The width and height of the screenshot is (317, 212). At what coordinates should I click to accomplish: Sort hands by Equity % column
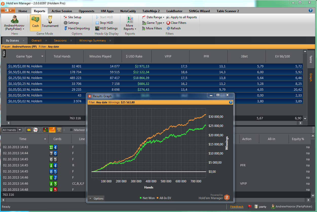298,139
